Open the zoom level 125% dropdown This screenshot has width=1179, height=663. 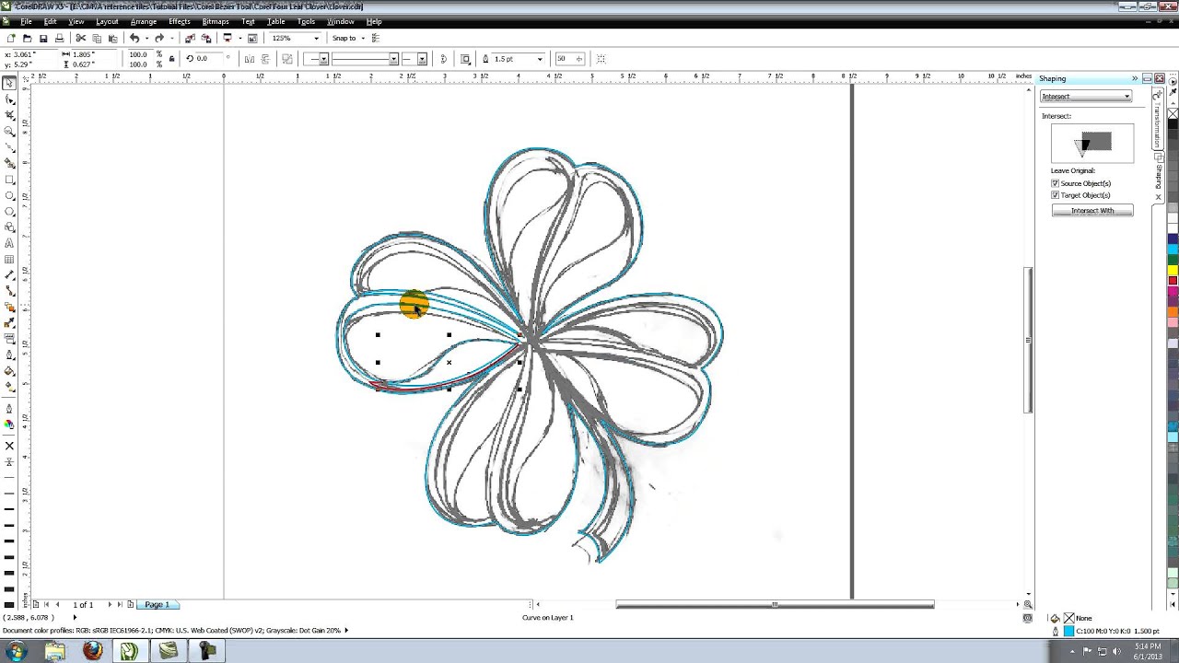316,38
